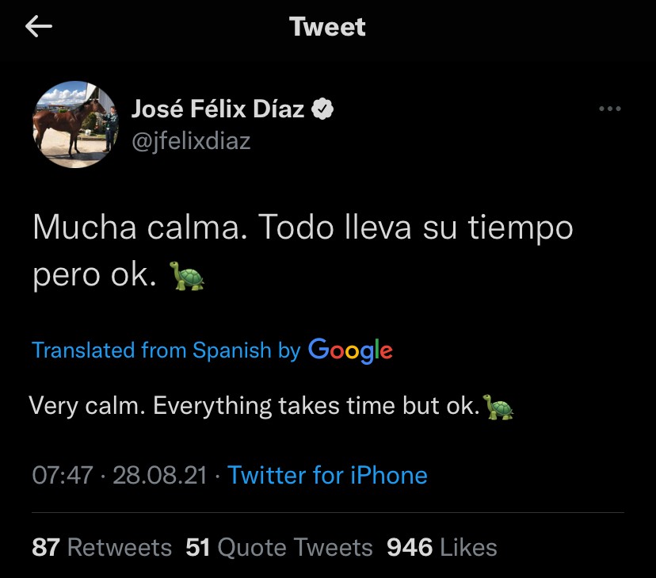Show the 946 Likes list
This screenshot has width=656, height=578.
441,547
